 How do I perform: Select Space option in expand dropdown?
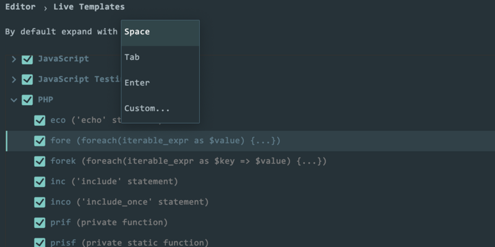click(x=160, y=33)
